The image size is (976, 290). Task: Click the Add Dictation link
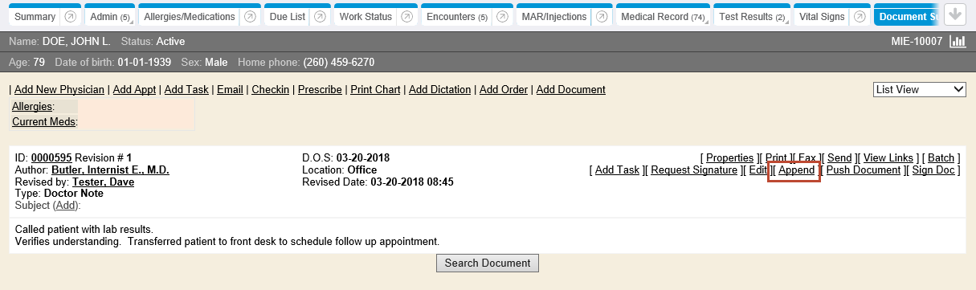440,89
